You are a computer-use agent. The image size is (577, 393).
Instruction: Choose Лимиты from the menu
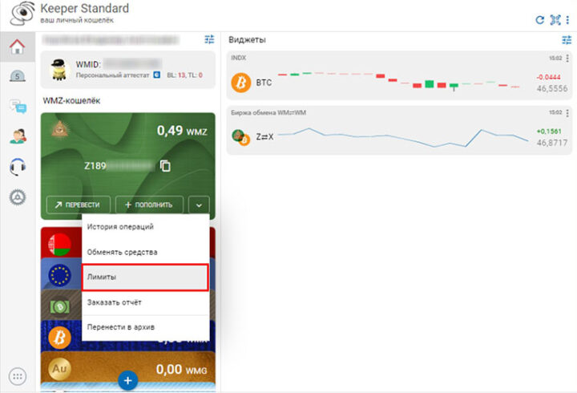(x=145, y=277)
